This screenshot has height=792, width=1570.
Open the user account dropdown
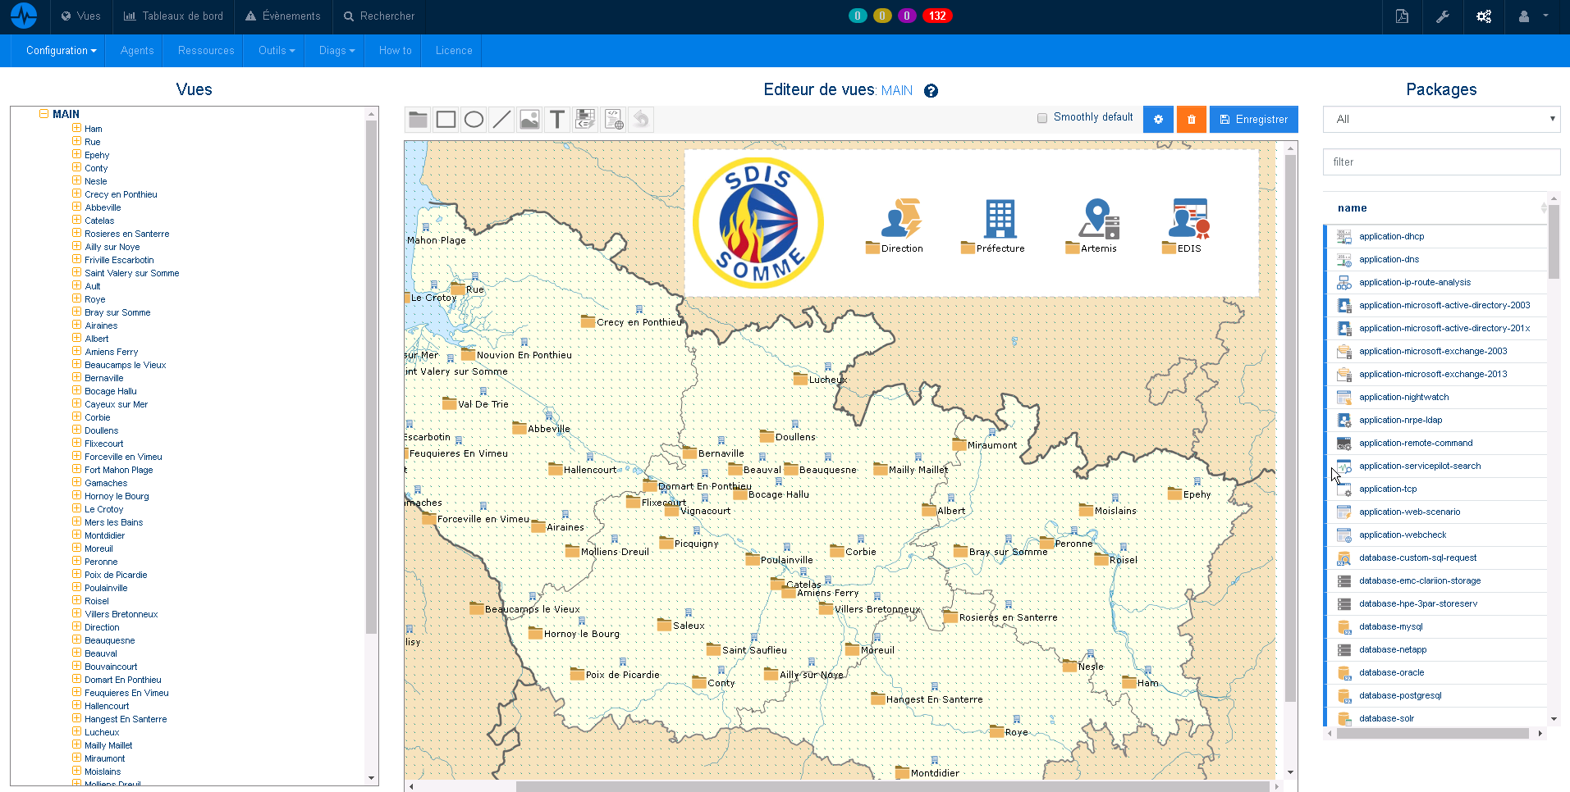click(x=1528, y=16)
